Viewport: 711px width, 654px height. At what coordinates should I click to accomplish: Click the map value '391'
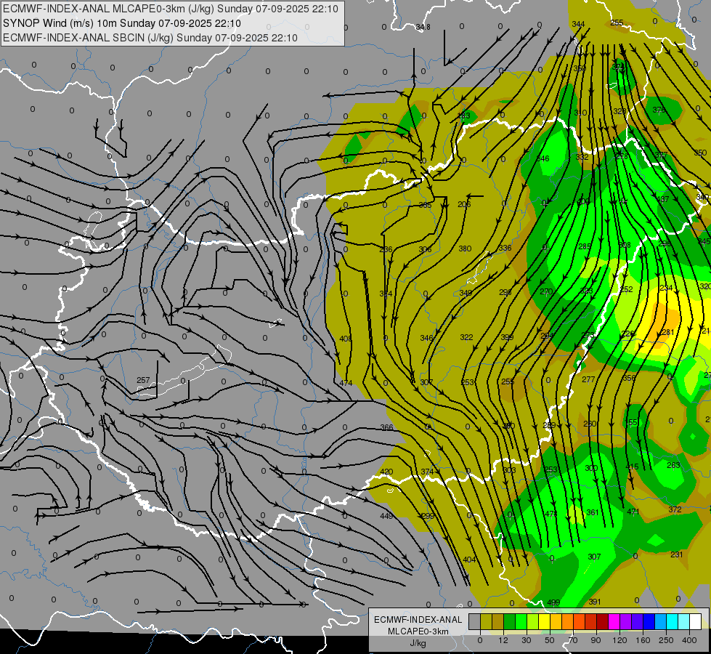tap(595, 602)
